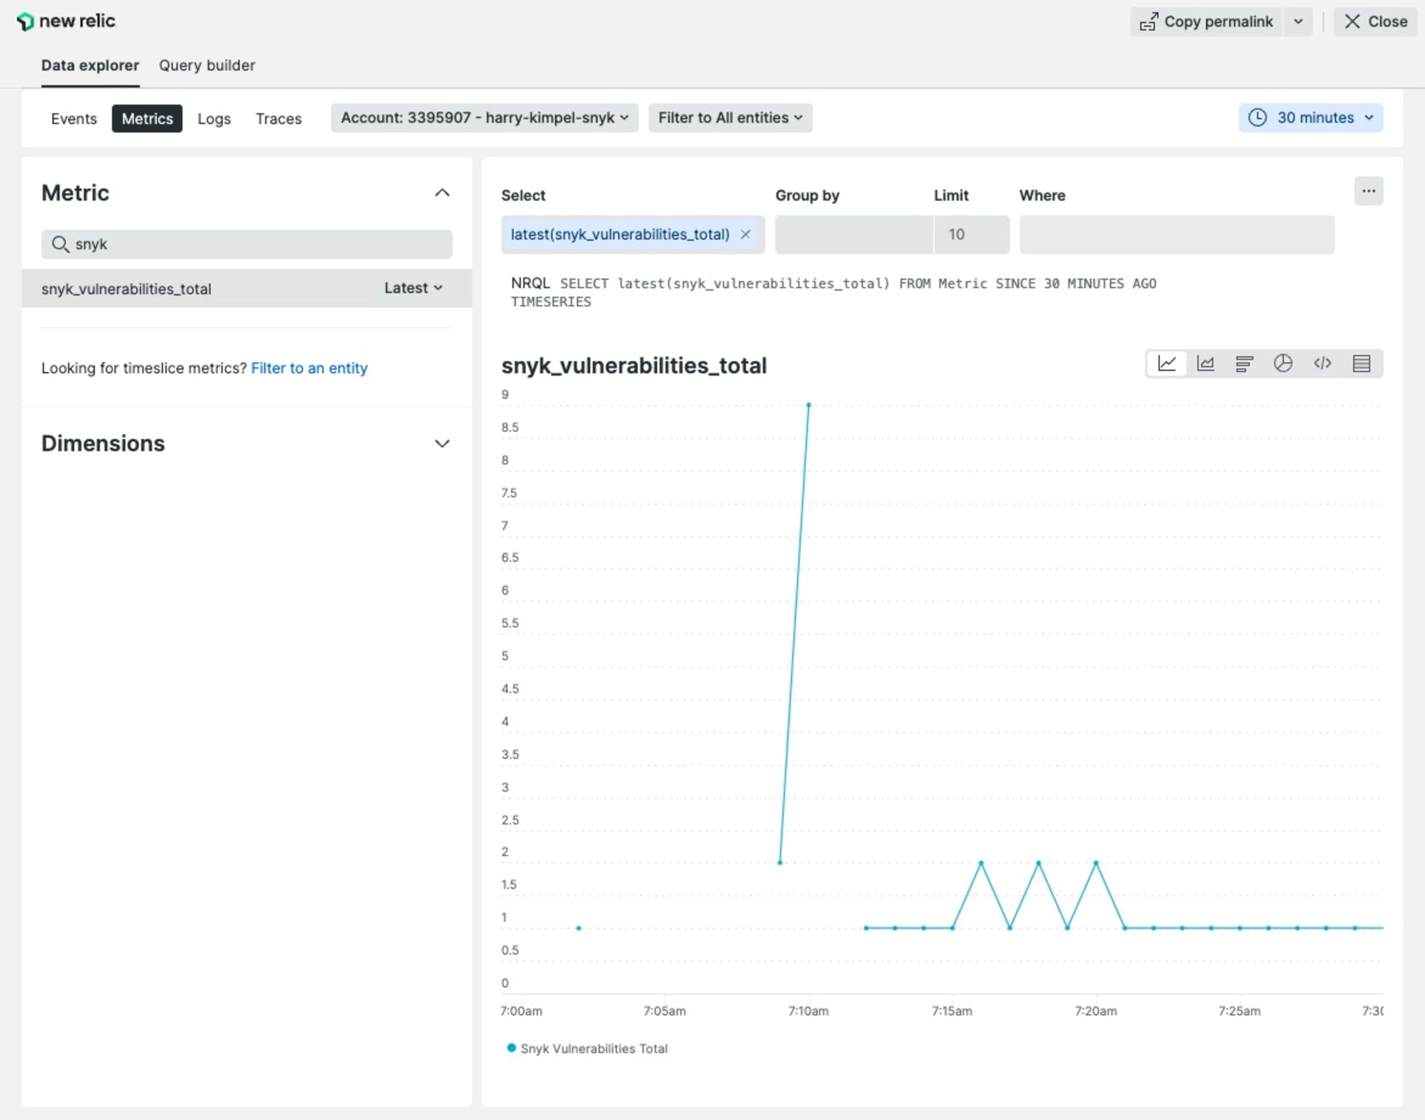Open the Copy permalink dropdown arrow
1425x1120 pixels.
1298,22
